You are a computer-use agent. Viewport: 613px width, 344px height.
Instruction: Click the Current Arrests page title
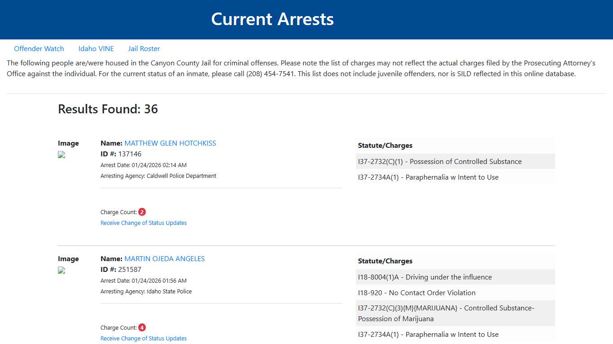coord(272,19)
